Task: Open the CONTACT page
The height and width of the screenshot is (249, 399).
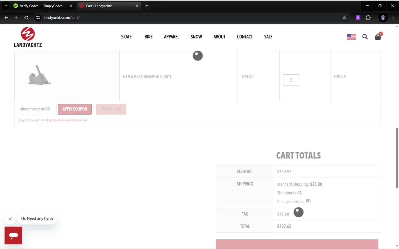Action: coord(245,37)
